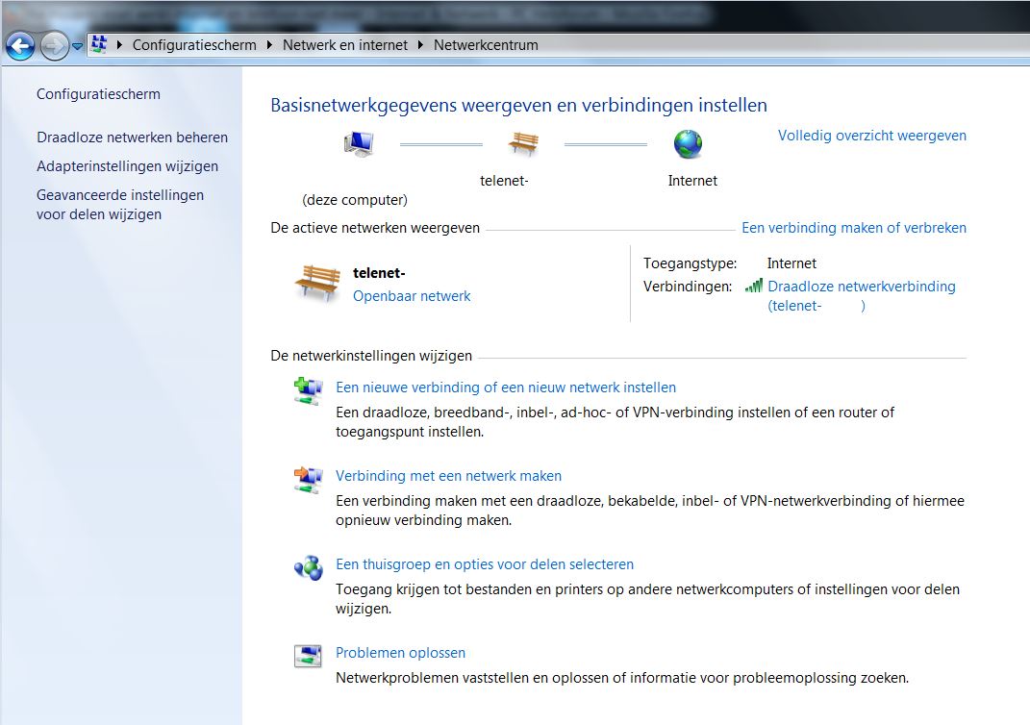Click the green wireless signal strength icon
1030x725 pixels.
coord(756,286)
